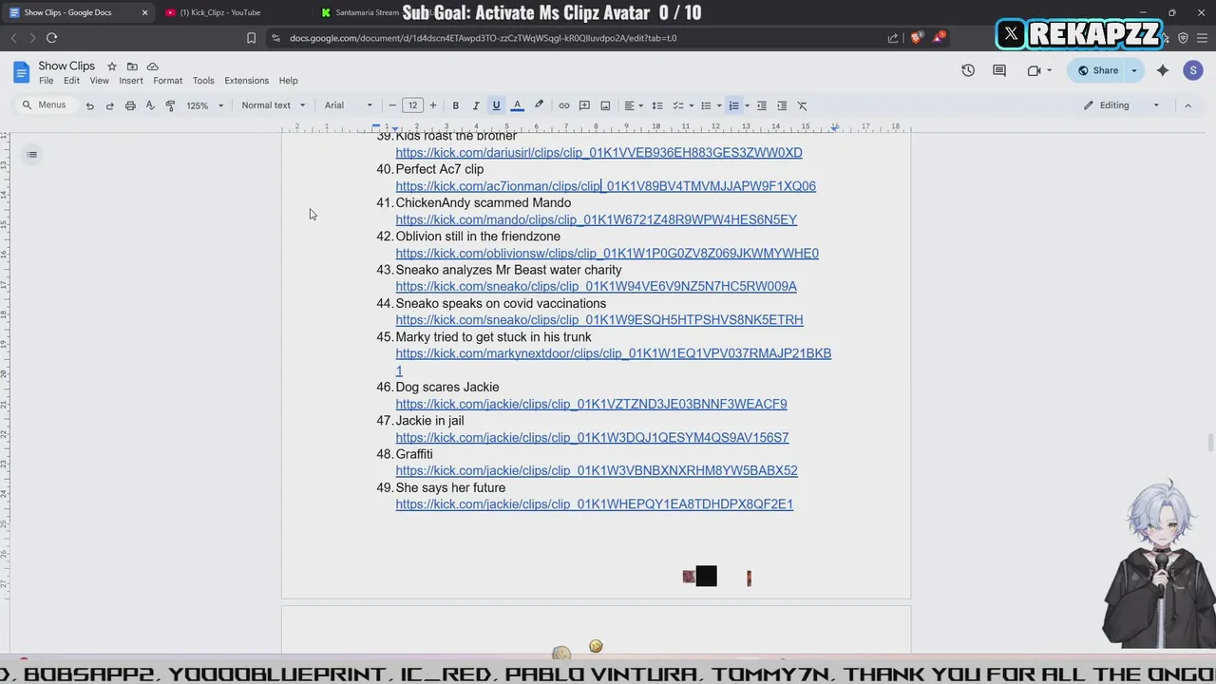Open the Help menu
Image resolution: width=1216 pixels, height=684 pixels.
point(288,81)
